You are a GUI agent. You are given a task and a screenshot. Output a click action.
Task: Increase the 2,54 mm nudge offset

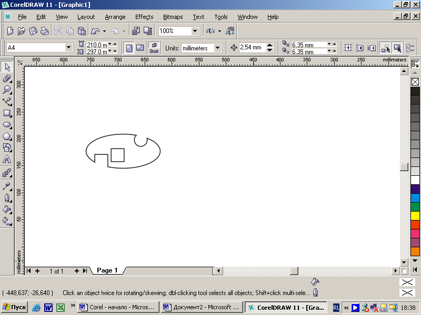coord(270,45)
